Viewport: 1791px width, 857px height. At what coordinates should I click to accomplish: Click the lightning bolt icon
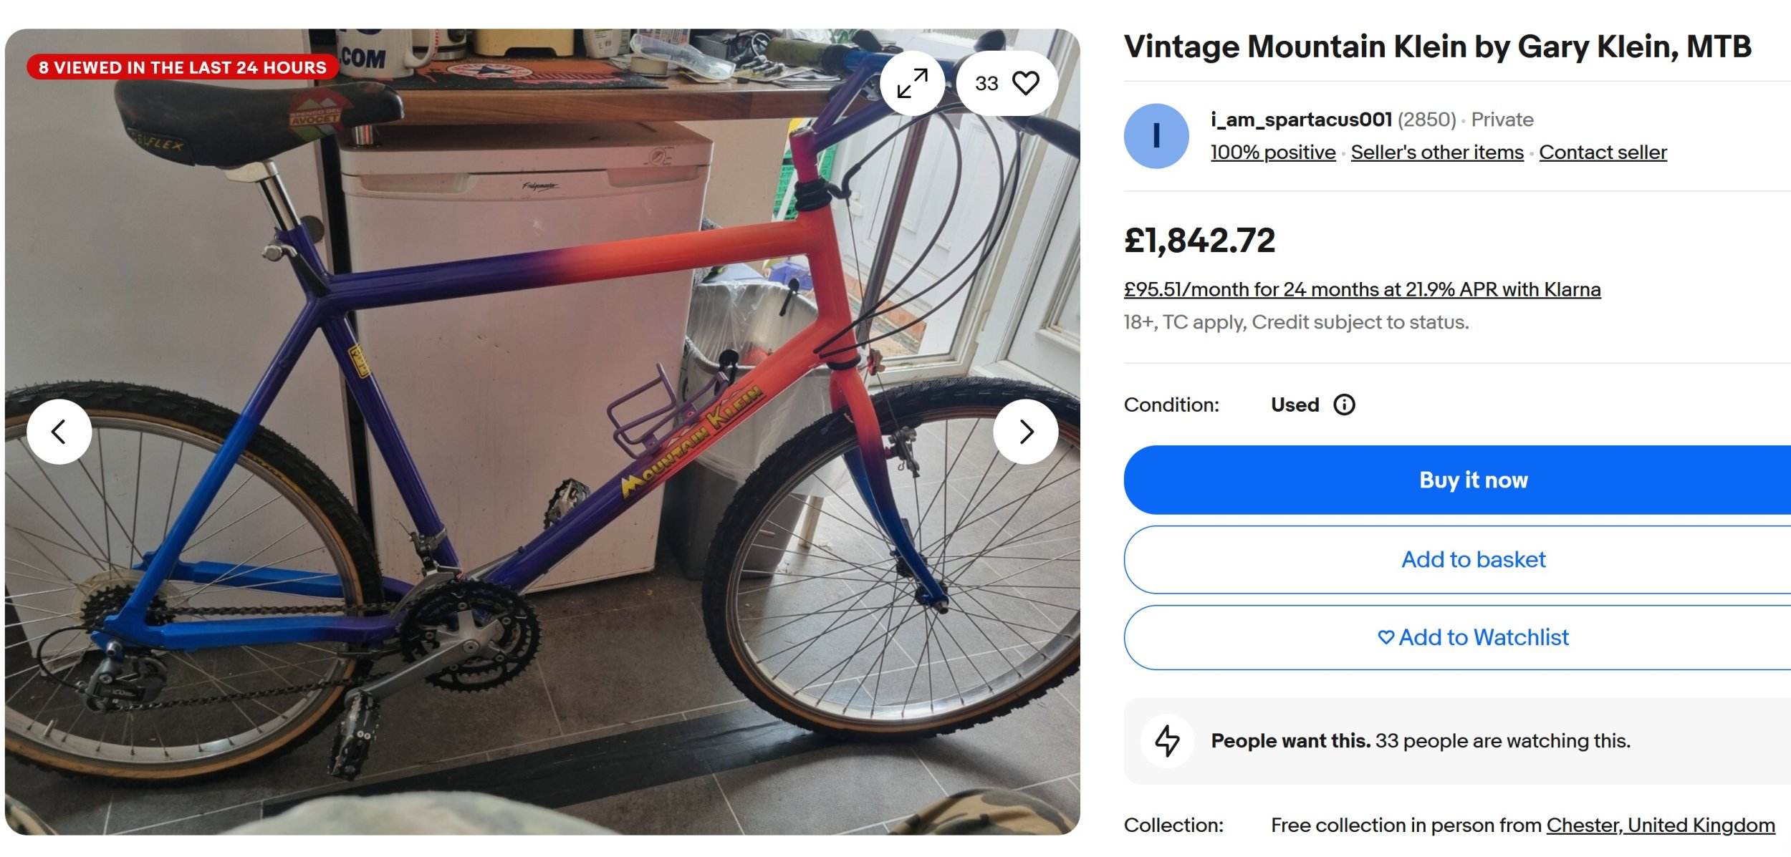1167,740
